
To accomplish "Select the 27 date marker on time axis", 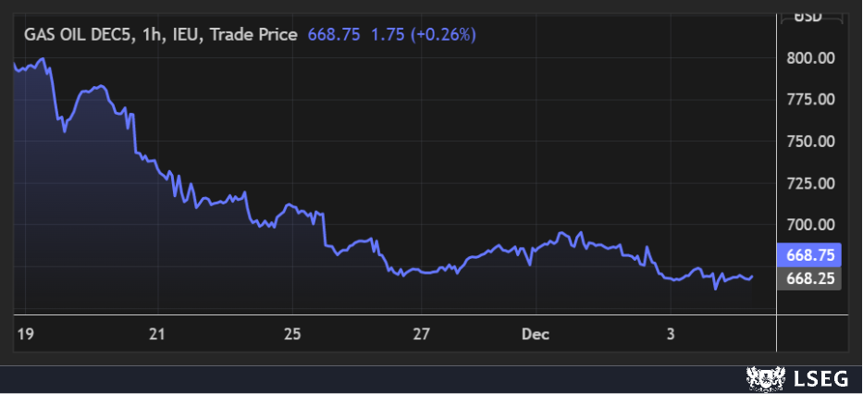I will pyautogui.click(x=422, y=333).
